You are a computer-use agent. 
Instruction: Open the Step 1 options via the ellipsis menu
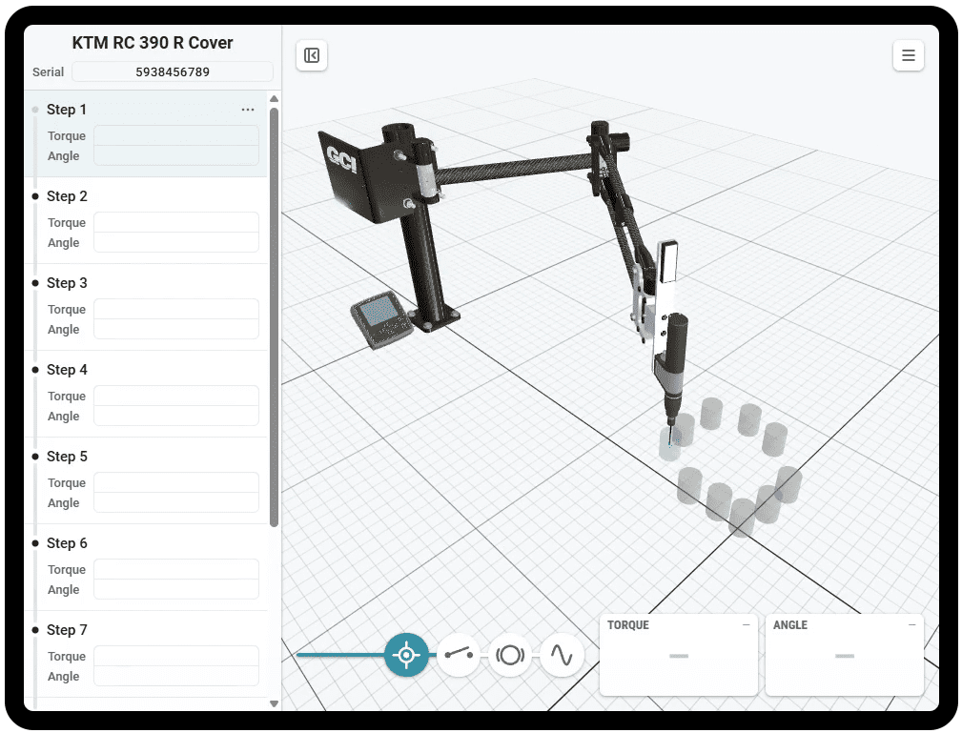coord(248,109)
